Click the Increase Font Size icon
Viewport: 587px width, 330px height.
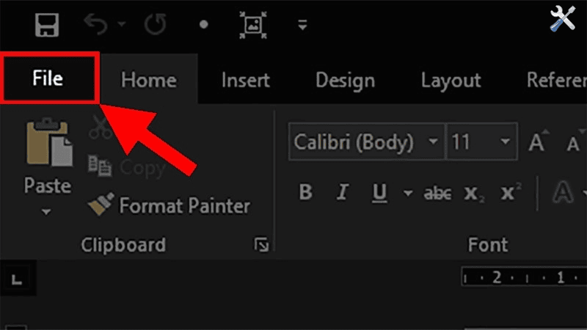[x=538, y=141]
